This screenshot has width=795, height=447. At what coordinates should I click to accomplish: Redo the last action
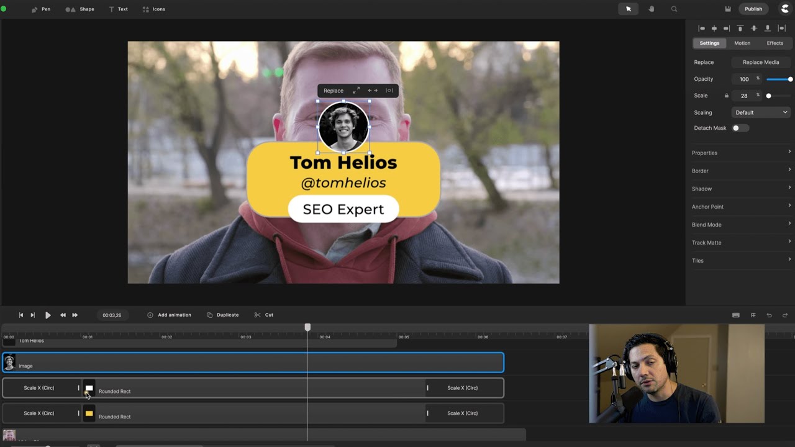(x=785, y=315)
